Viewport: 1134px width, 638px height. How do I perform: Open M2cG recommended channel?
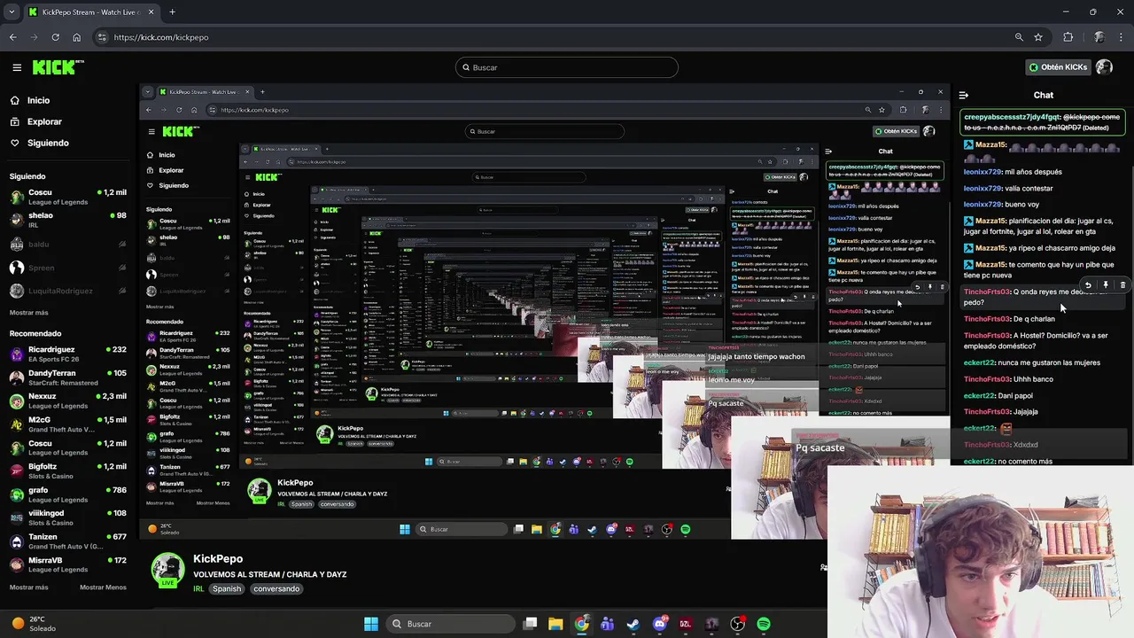pyautogui.click(x=67, y=424)
